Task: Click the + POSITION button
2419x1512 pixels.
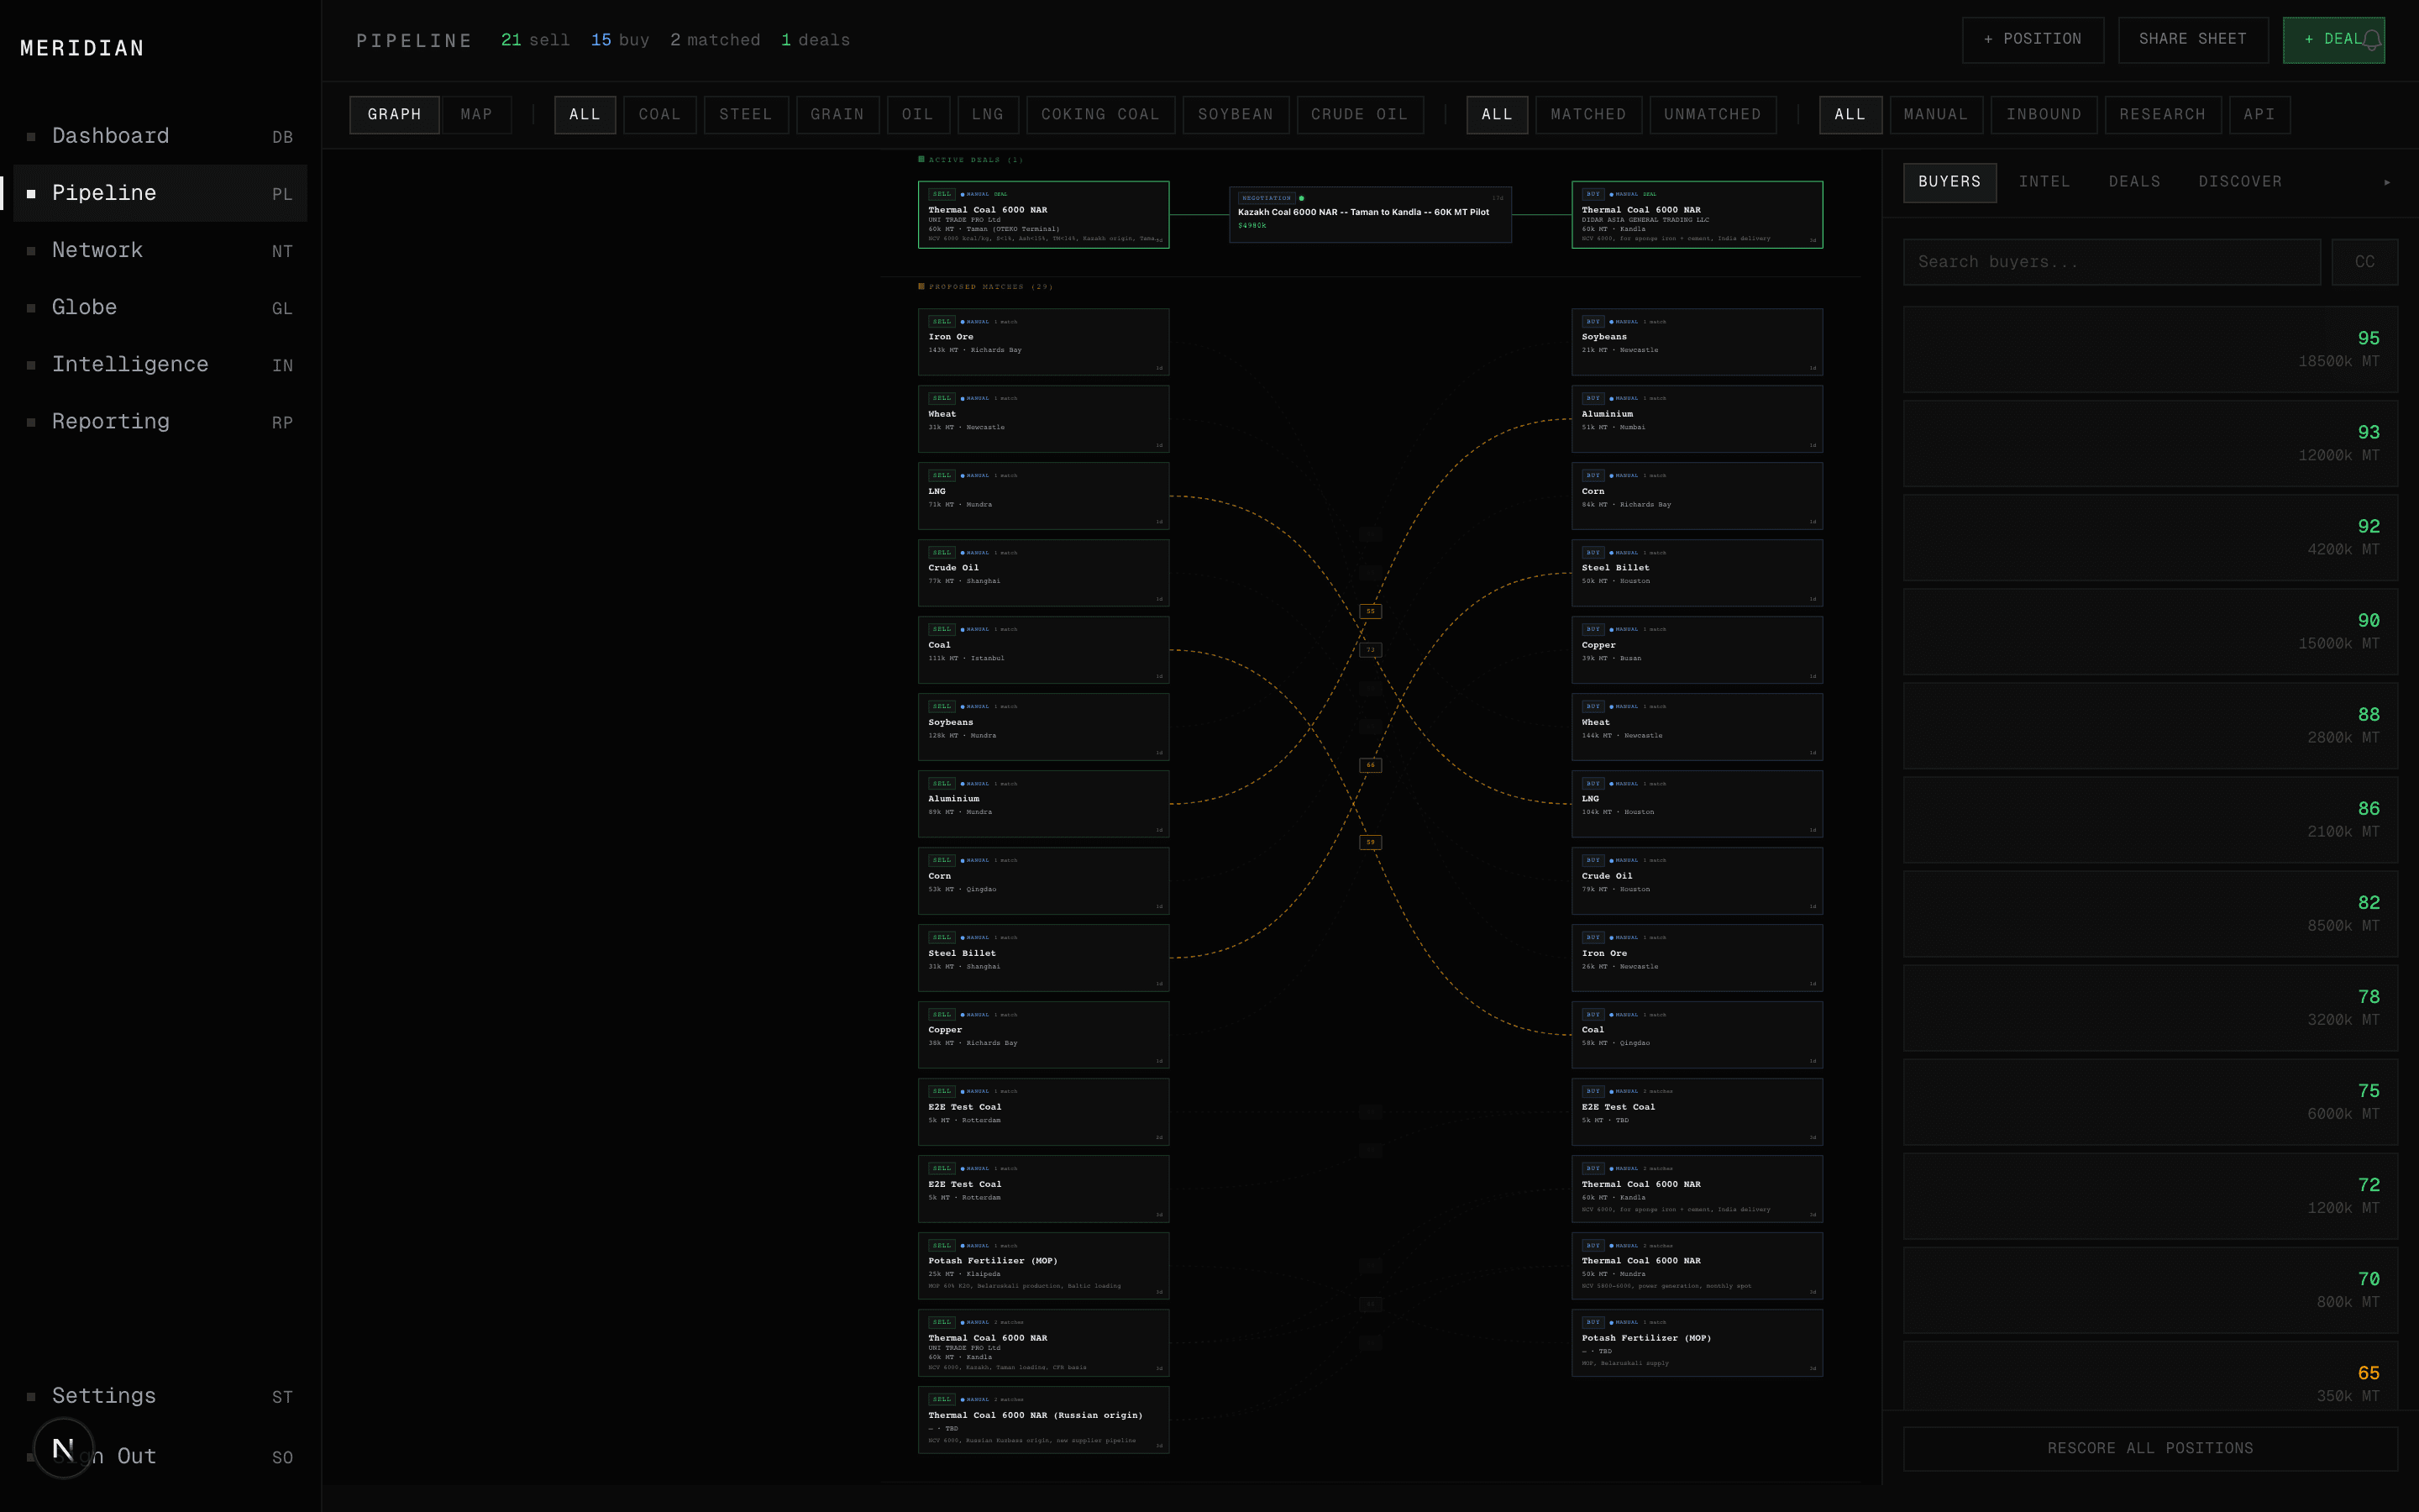Action: click(2033, 39)
